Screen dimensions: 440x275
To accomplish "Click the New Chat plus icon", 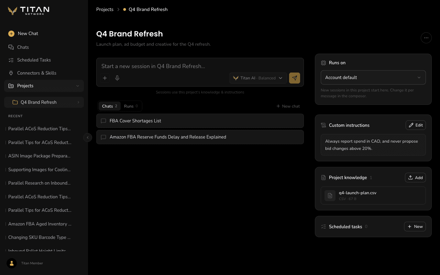I will click(11, 33).
